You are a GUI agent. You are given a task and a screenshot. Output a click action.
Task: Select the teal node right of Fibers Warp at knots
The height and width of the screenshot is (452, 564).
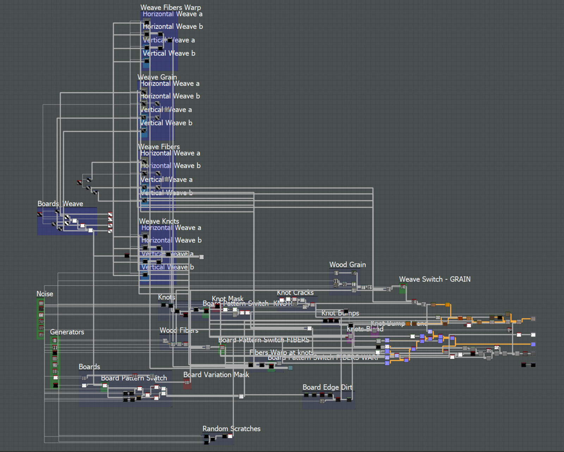click(x=290, y=368)
